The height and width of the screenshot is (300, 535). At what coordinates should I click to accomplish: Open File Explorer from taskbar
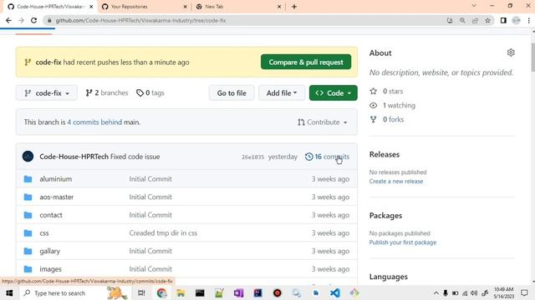(x=181, y=292)
